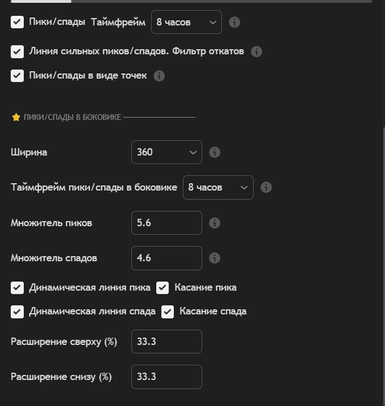Click the Множитель пиков input field

[166, 223]
